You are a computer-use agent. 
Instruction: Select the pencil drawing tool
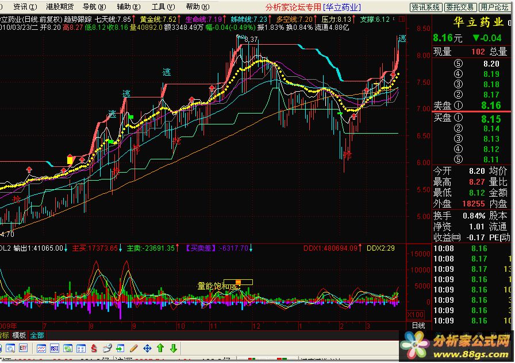(134, 348)
